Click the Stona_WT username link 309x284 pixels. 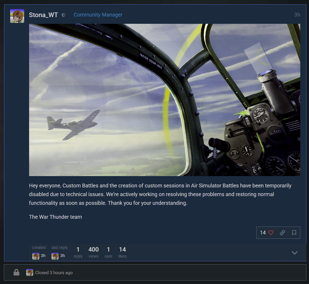[43, 15]
